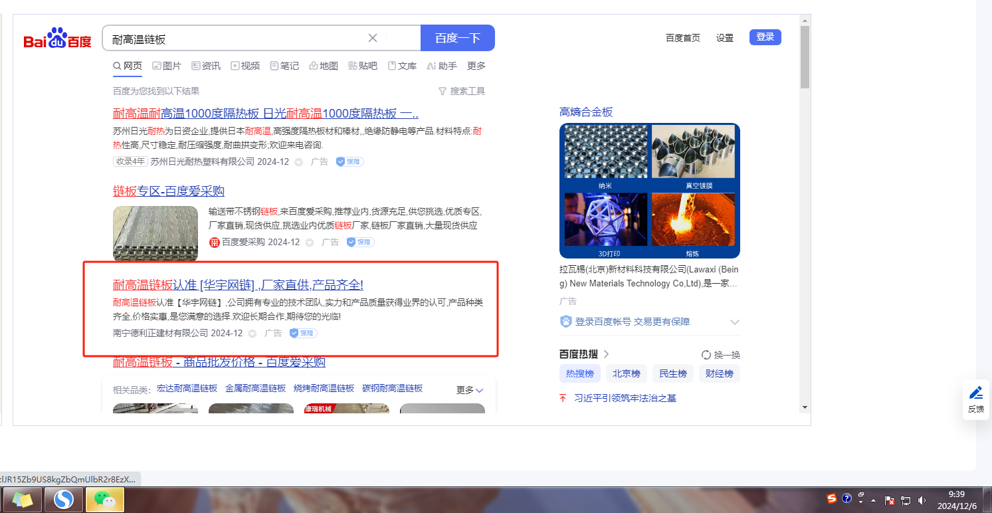
Task: Open WeChat from the taskbar
Action: click(x=104, y=499)
